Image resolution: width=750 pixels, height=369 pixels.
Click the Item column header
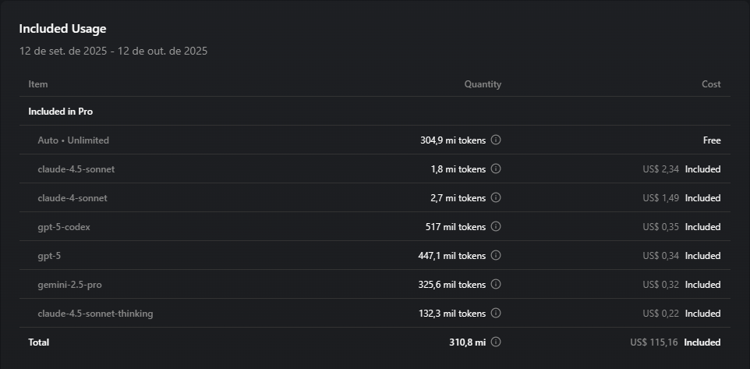[x=38, y=84]
